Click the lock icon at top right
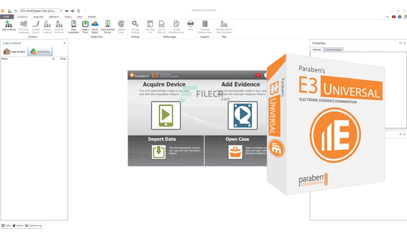Image resolution: width=407 pixels, height=236 pixels. tap(406, 17)
